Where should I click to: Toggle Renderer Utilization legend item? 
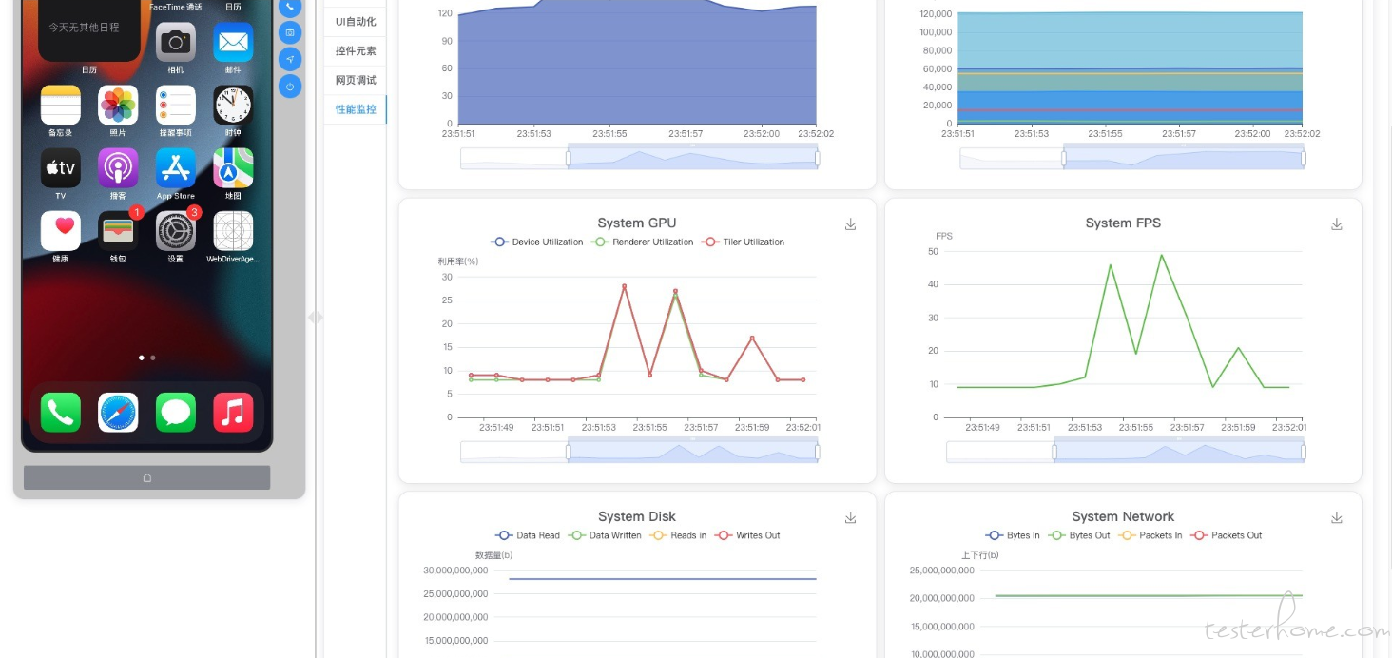click(643, 242)
